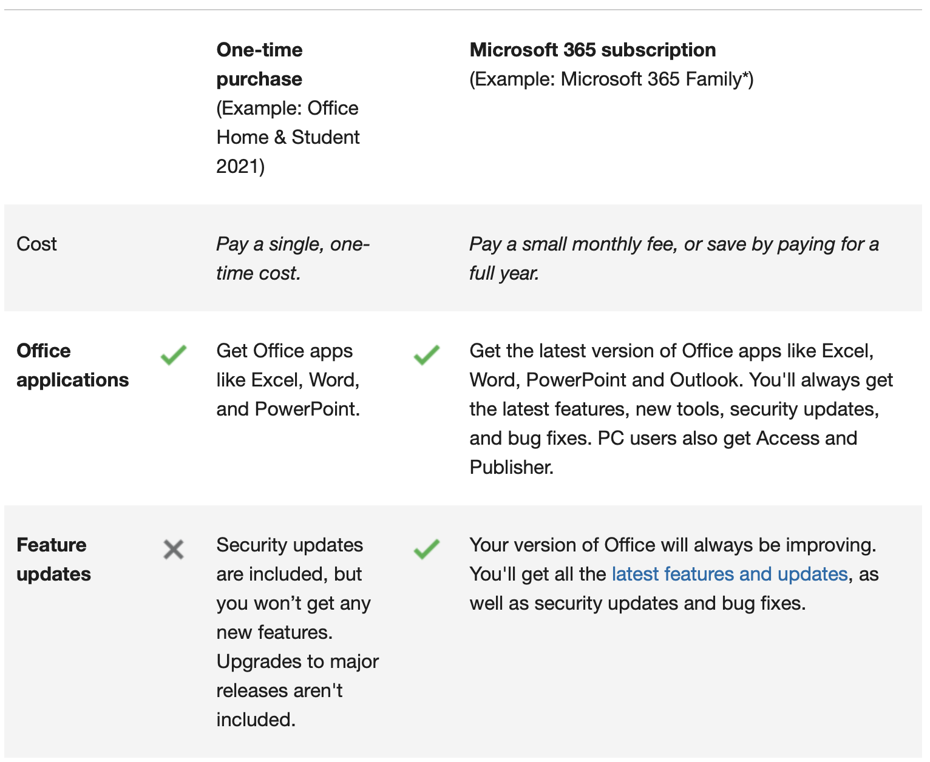Click the checkmark beside Get the latest version text
The width and height of the screenshot is (930, 762).
tap(427, 355)
